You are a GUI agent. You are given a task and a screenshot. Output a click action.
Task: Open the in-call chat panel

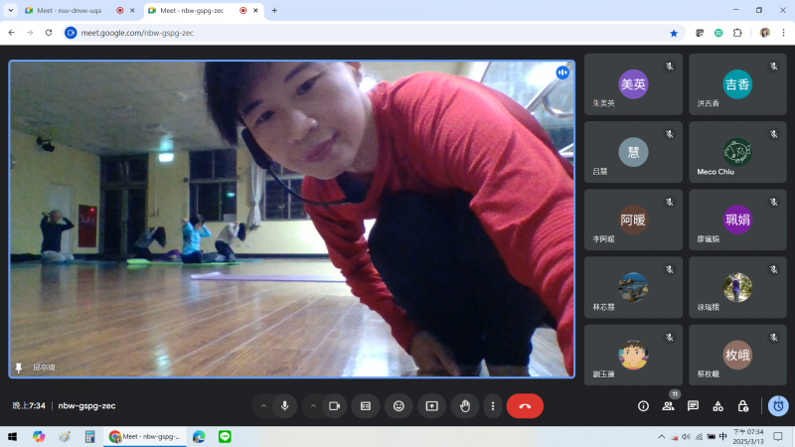pyautogui.click(x=693, y=405)
